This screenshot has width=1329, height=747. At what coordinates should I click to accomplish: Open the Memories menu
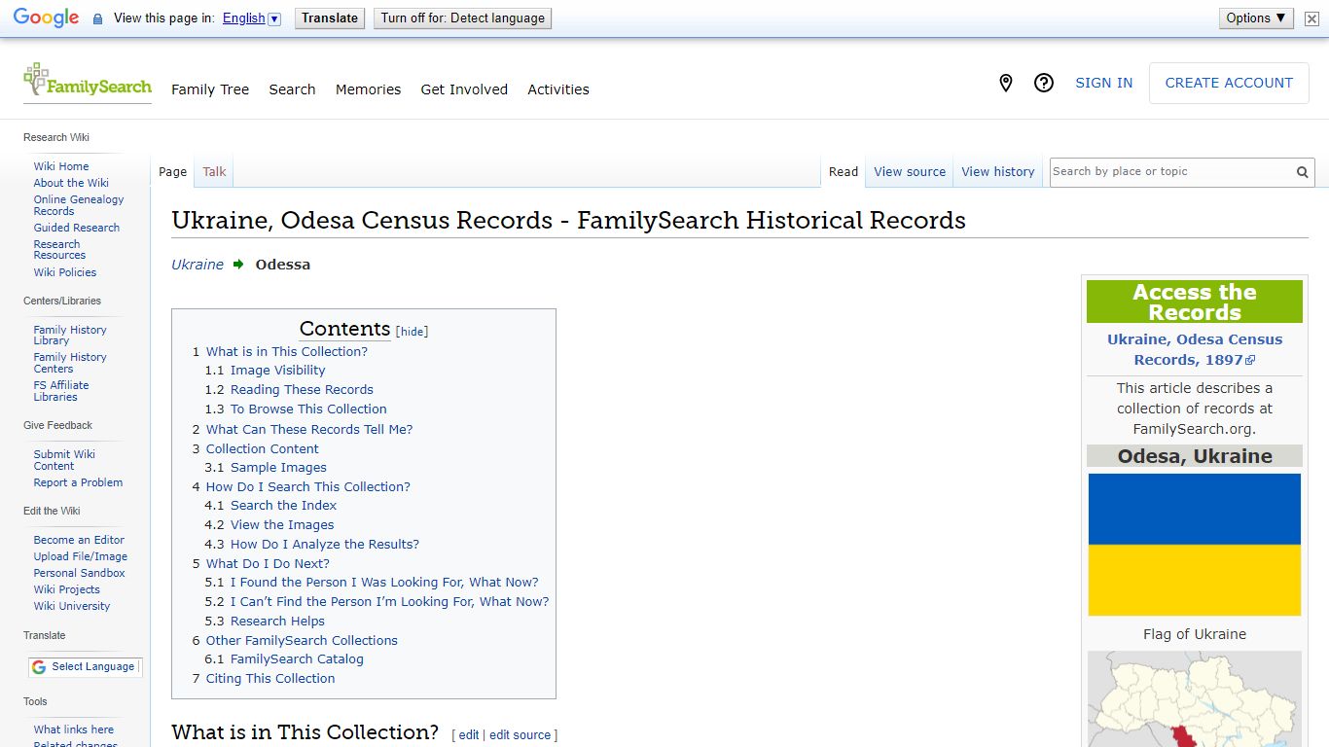tap(368, 89)
